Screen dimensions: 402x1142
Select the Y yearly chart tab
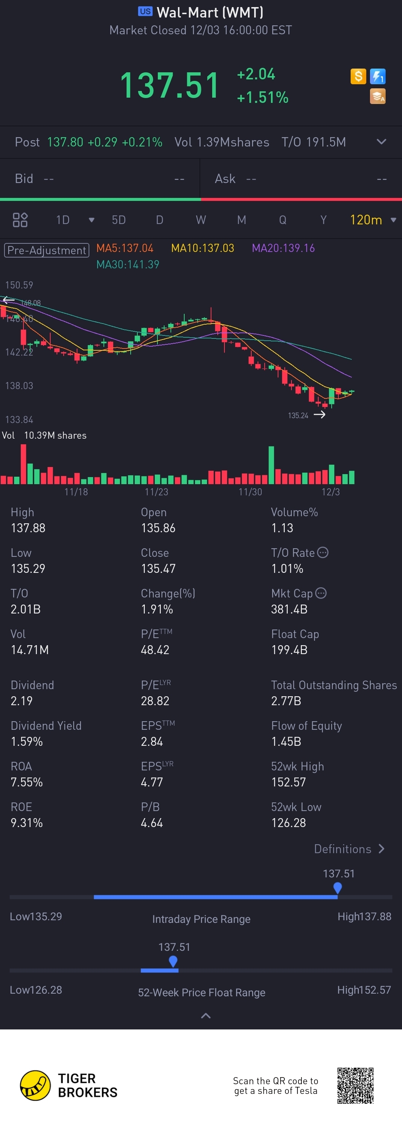pos(323,220)
